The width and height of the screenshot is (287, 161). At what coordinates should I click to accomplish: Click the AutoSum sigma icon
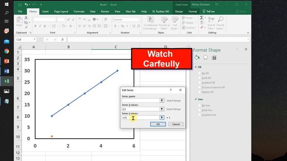(x=201, y=17)
